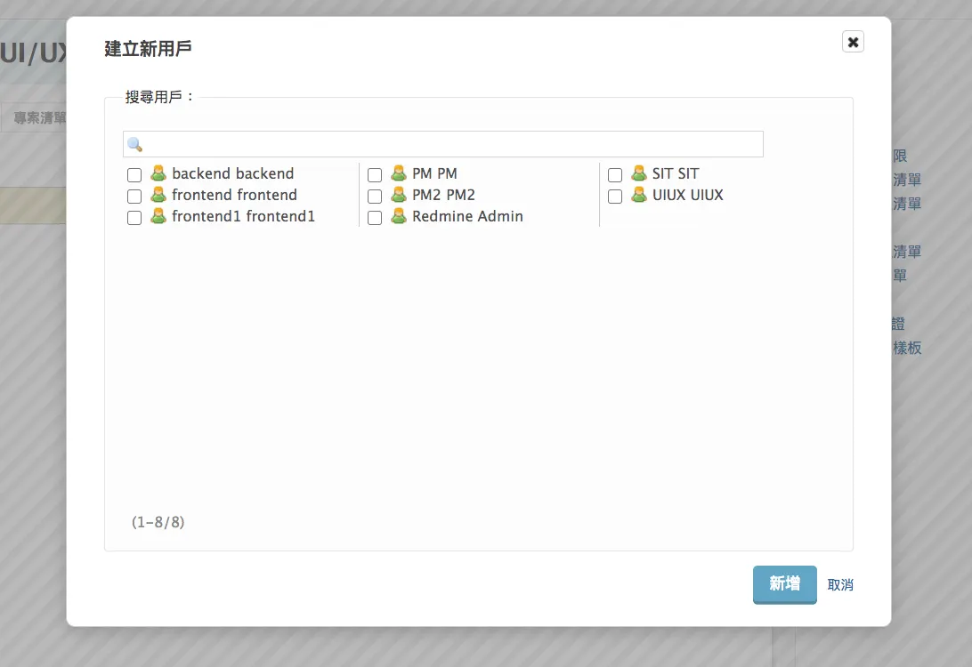Click the user icon beside SIT SIT

(x=639, y=173)
